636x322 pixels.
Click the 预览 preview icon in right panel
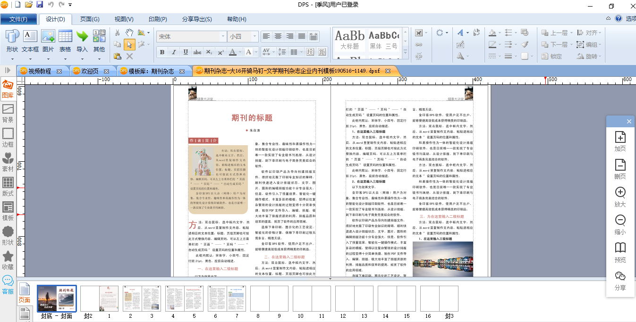coord(620,253)
